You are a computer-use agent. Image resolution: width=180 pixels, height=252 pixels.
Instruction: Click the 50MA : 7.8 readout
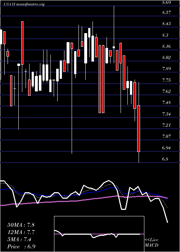click(x=21, y=225)
